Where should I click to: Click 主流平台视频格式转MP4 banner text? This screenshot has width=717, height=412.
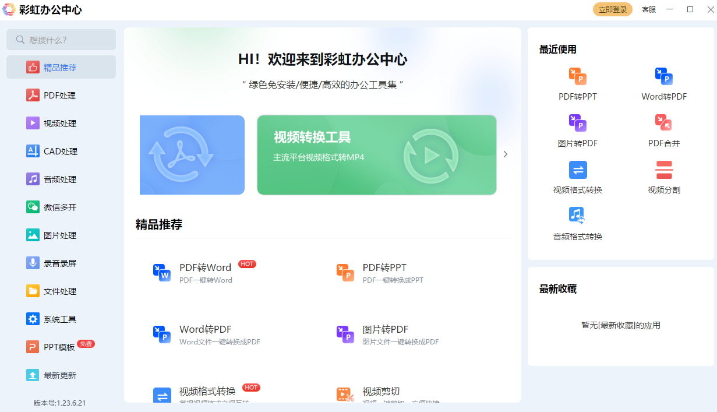point(319,157)
